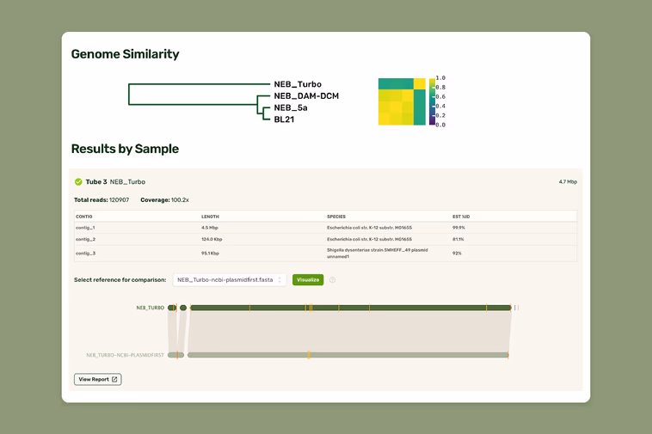Click the contig_2 table row
Image resolution: width=652 pixels, height=434 pixels.
coord(325,239)
